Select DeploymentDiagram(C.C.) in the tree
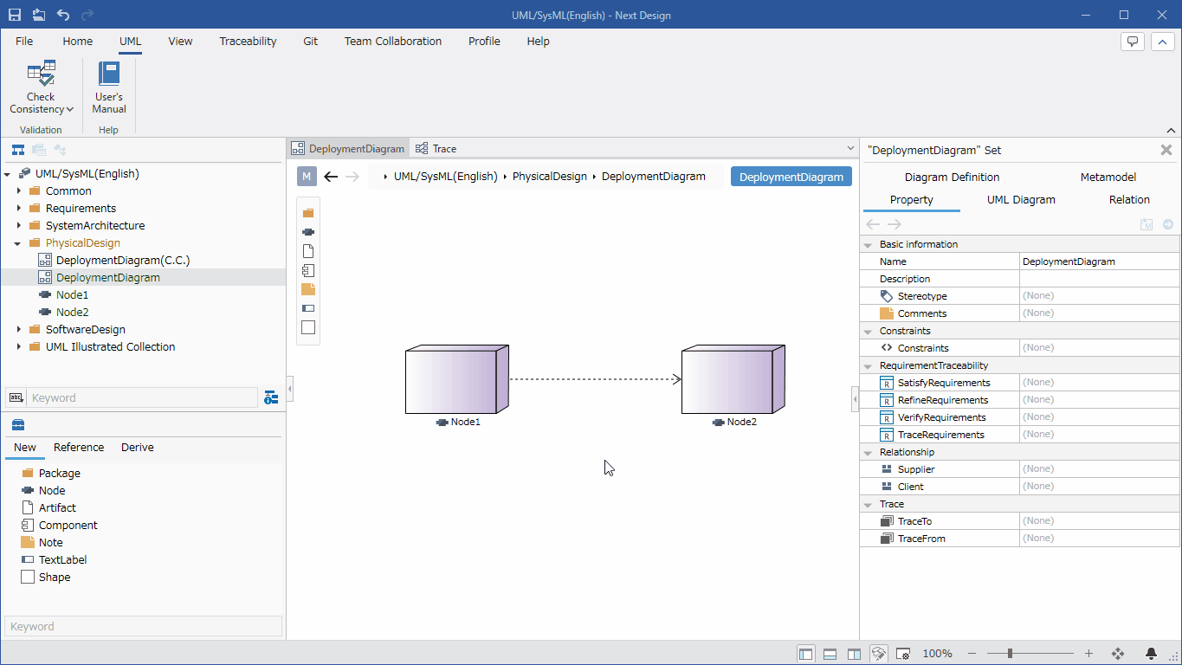This screenshot has width=1182, height=665. [x=123, y=260]
